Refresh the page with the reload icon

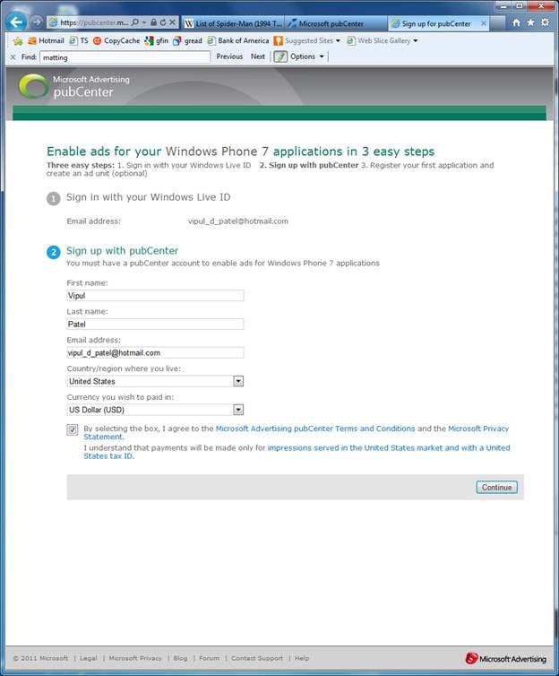click(x=163, y=22)
